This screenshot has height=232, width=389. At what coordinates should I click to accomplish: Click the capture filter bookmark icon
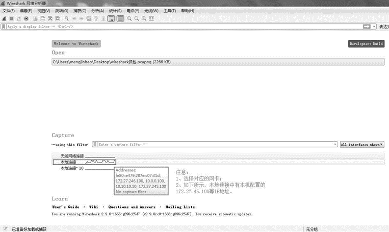[95, 144]
